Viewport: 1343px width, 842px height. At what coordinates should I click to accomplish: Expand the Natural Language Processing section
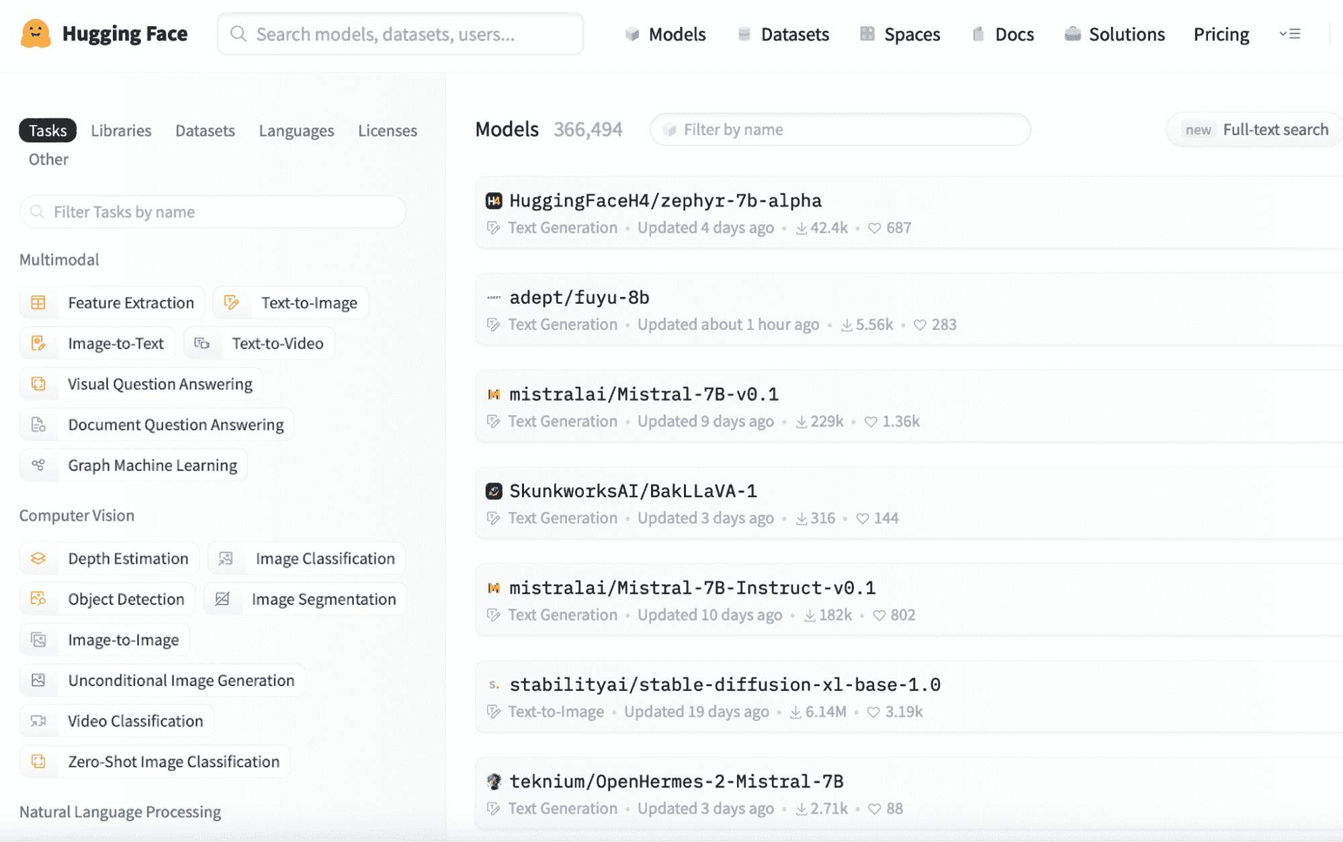tap(120, 813)
